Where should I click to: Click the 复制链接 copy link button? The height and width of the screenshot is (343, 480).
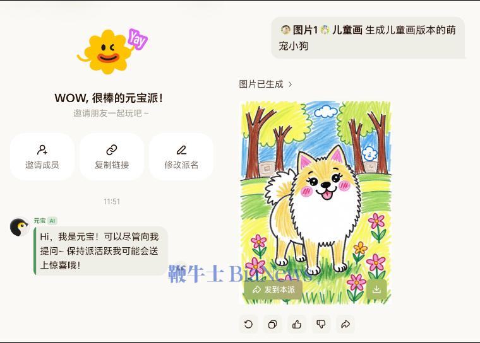112,156
